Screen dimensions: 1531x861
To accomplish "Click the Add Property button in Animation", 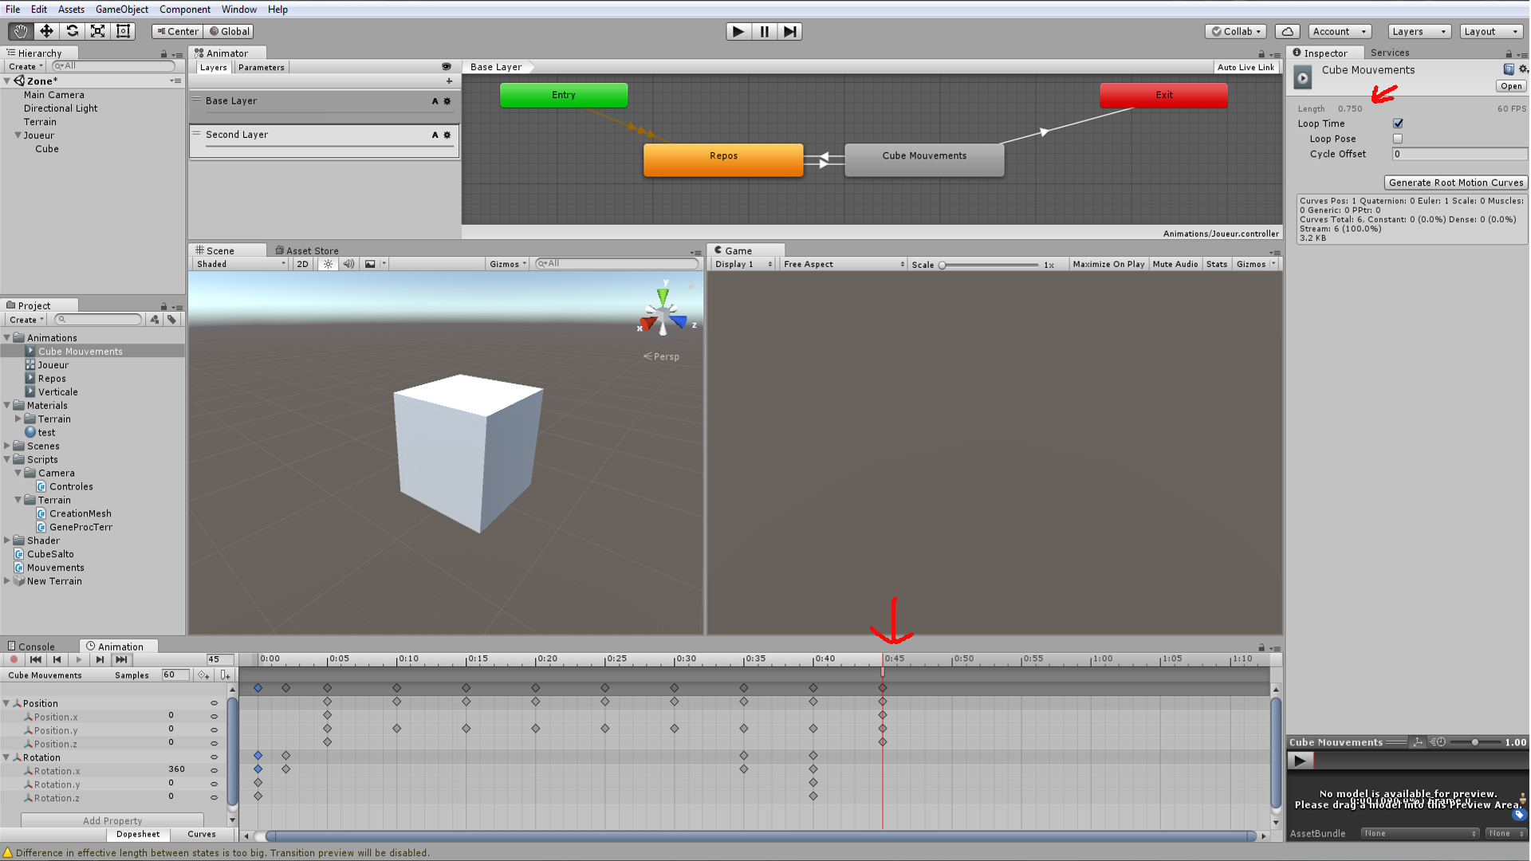I will coord(112,820).
